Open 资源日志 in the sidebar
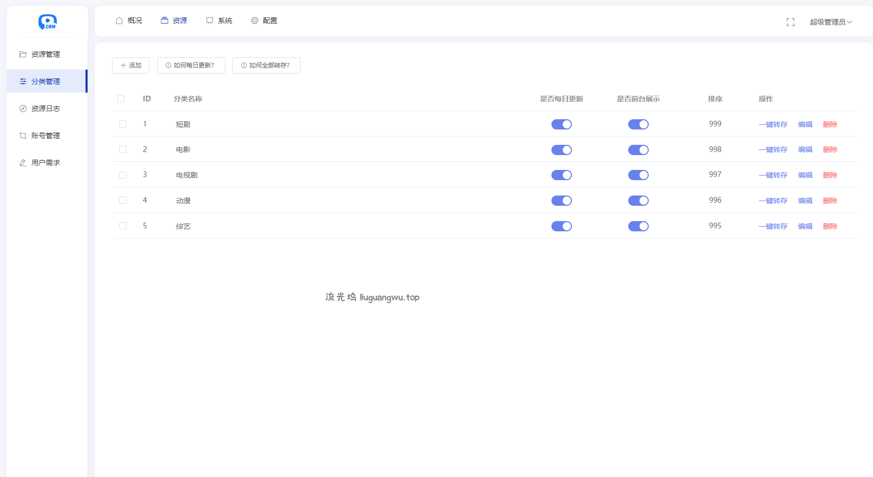 click(46, 109)
